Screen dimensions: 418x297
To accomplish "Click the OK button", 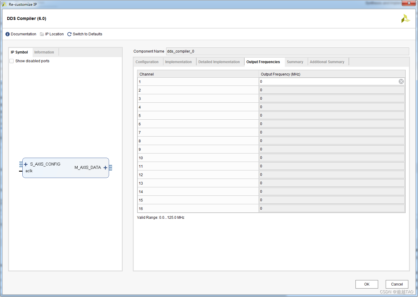I will (367, 284).
